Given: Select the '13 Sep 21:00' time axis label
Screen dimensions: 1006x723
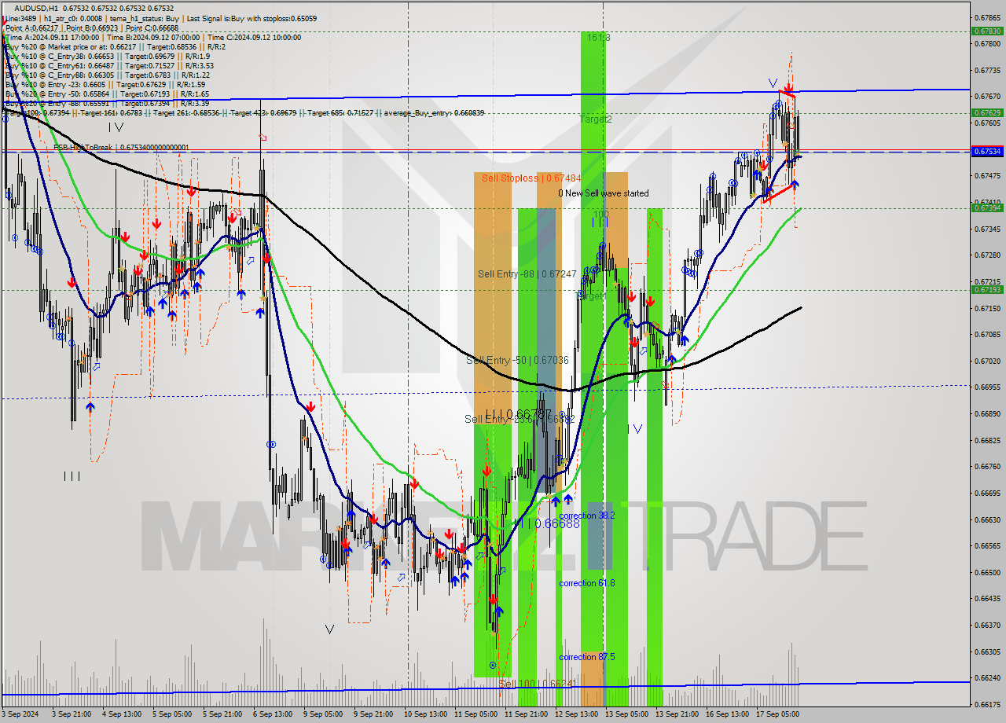Looking at the screenshot, I should [677, 714].
